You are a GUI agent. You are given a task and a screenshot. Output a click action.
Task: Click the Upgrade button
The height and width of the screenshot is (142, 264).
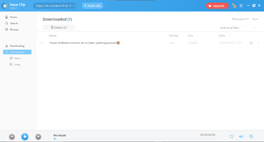(x=217, y=6)
